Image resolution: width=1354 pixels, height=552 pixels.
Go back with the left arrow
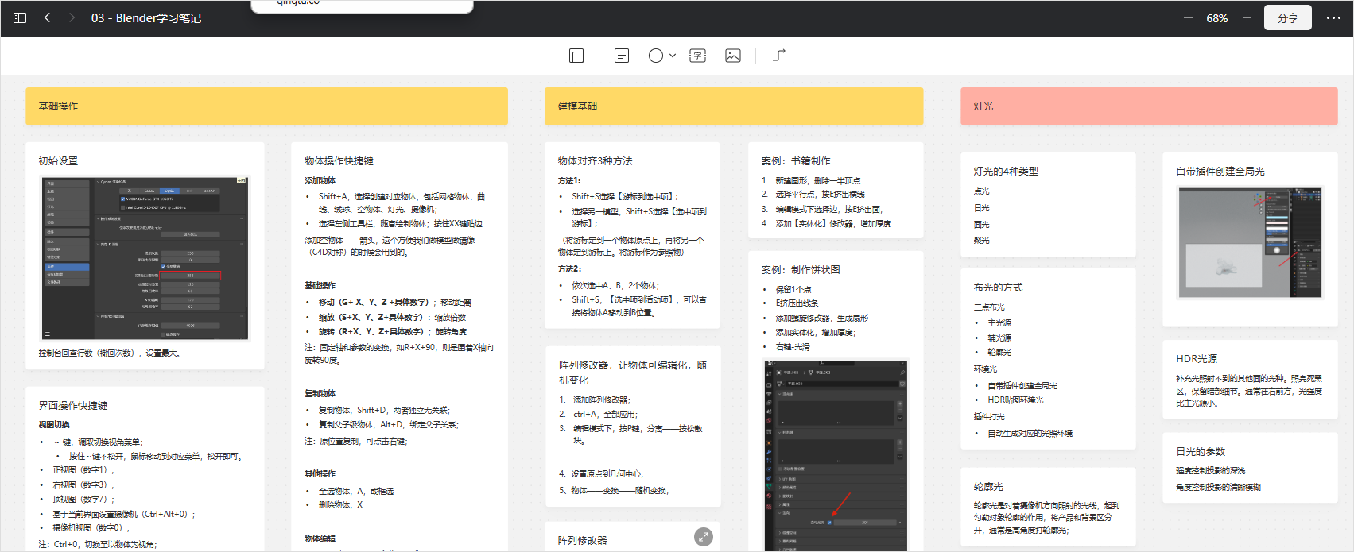(48, 17)
